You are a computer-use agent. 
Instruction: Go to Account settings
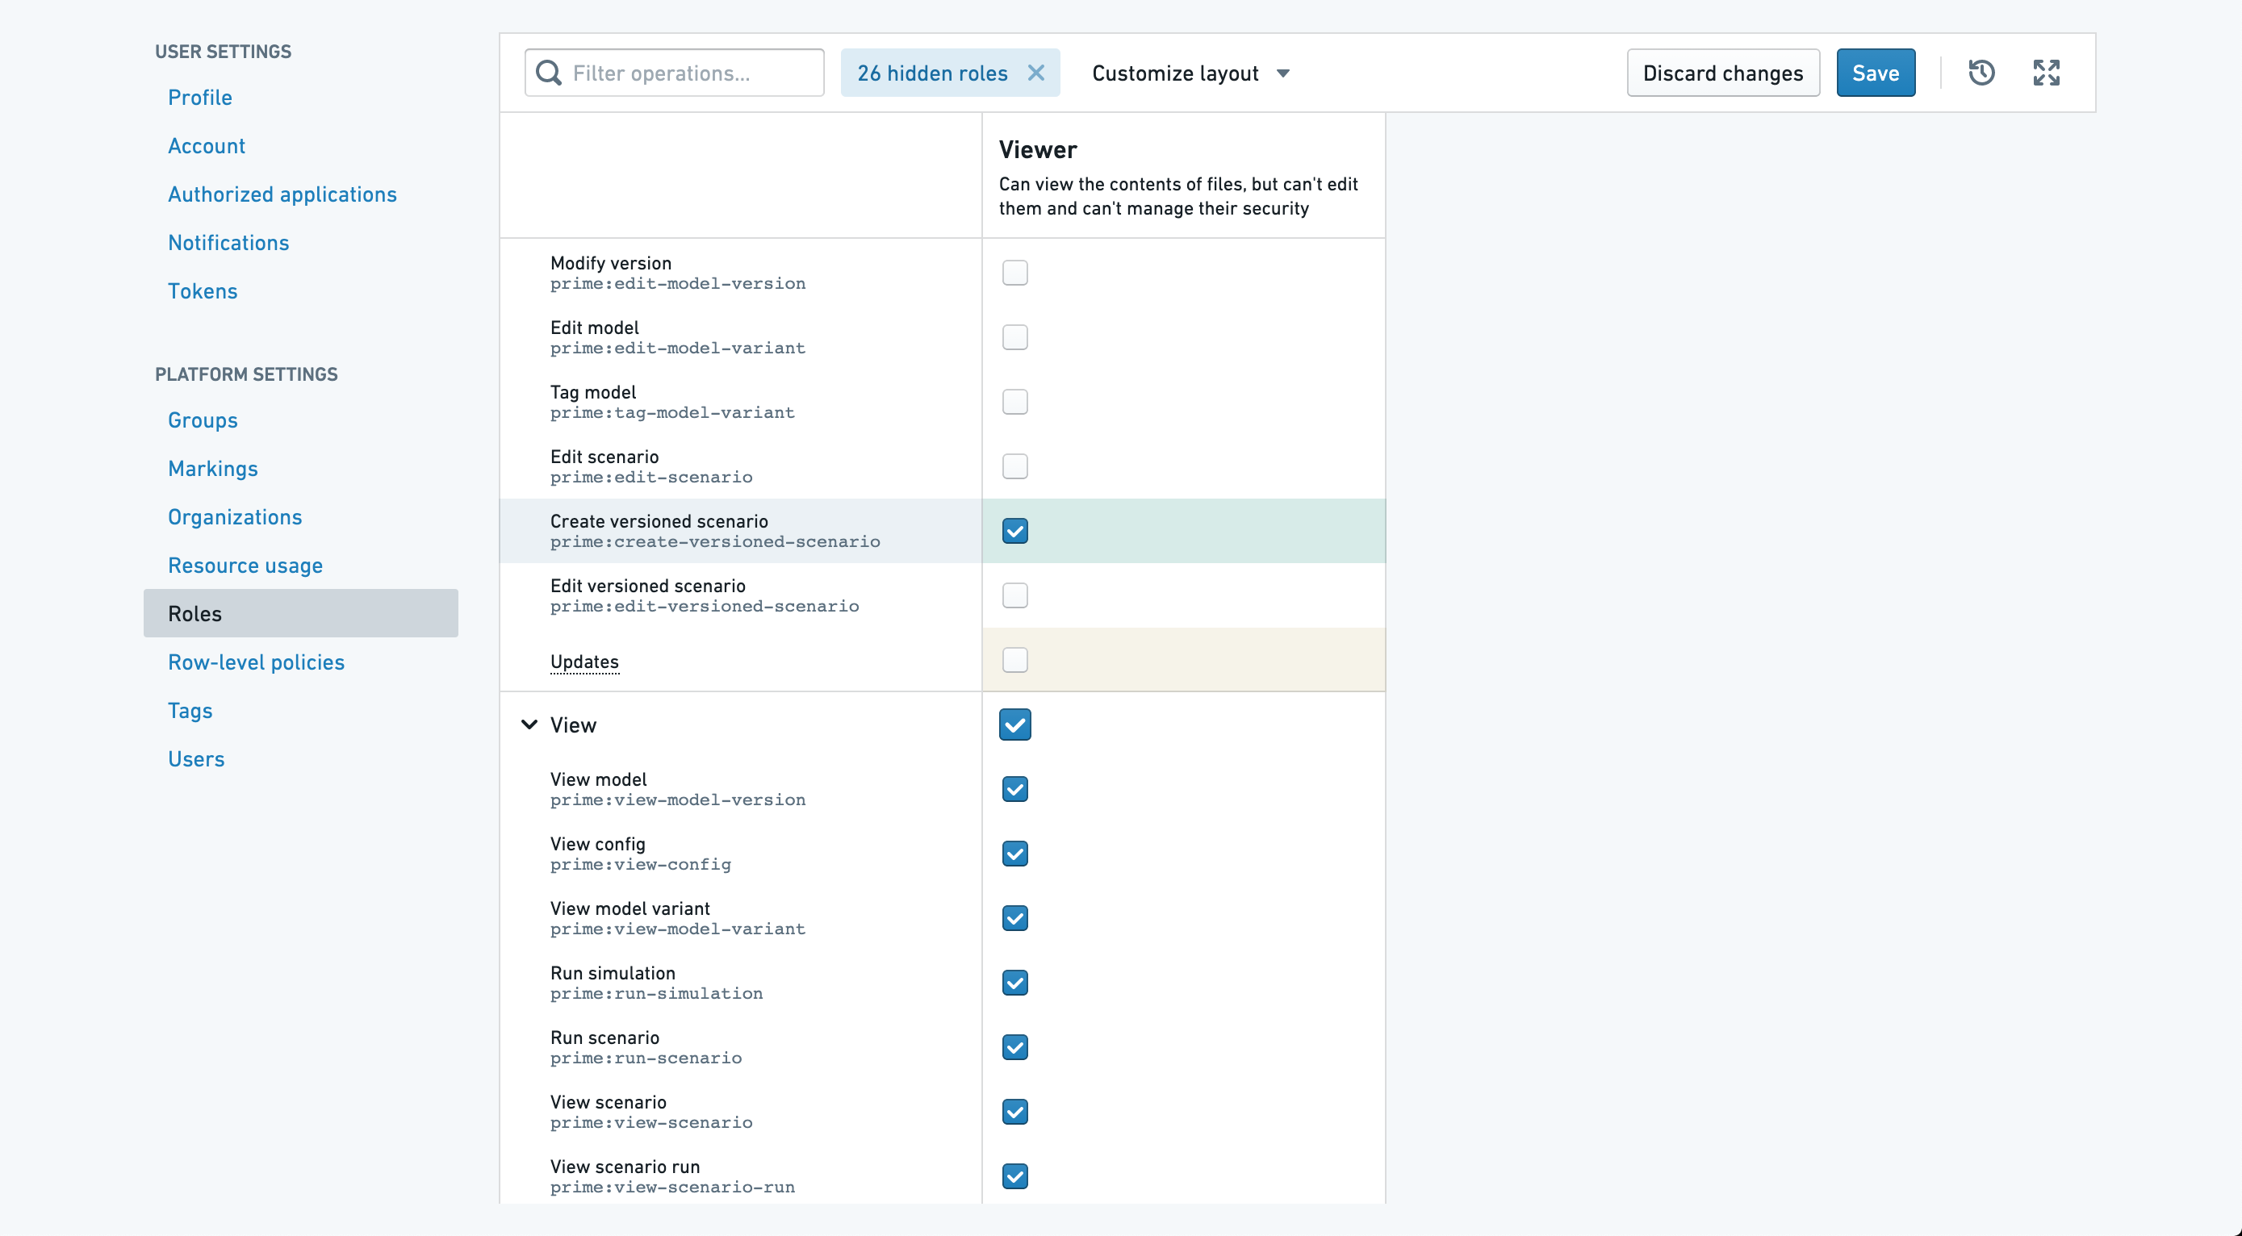207,146
